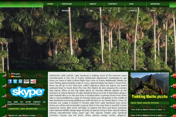The height and width of the screenshot is (117, 176).
Task: Open the Booking Now menu item
Action: pyautogui.click(x=158, y=4)
